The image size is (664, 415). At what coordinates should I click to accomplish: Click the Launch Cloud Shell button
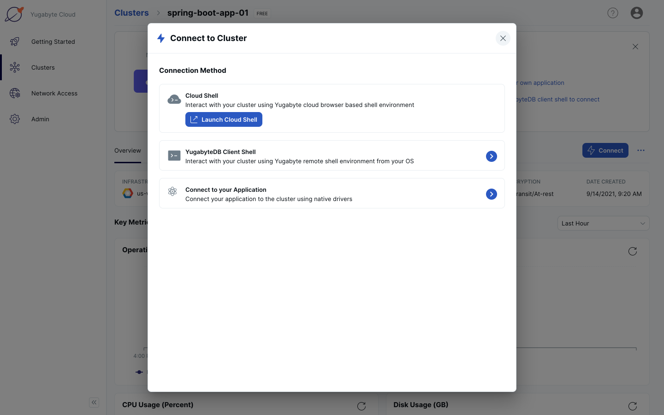click(x=224, y=119)
